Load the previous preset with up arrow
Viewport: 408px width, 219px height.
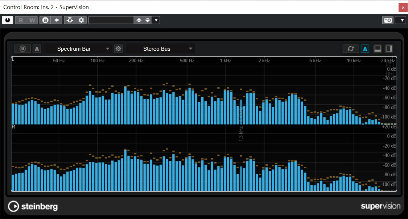(x=139, y=20)
